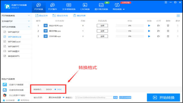Open output folder for row 2

158,31
